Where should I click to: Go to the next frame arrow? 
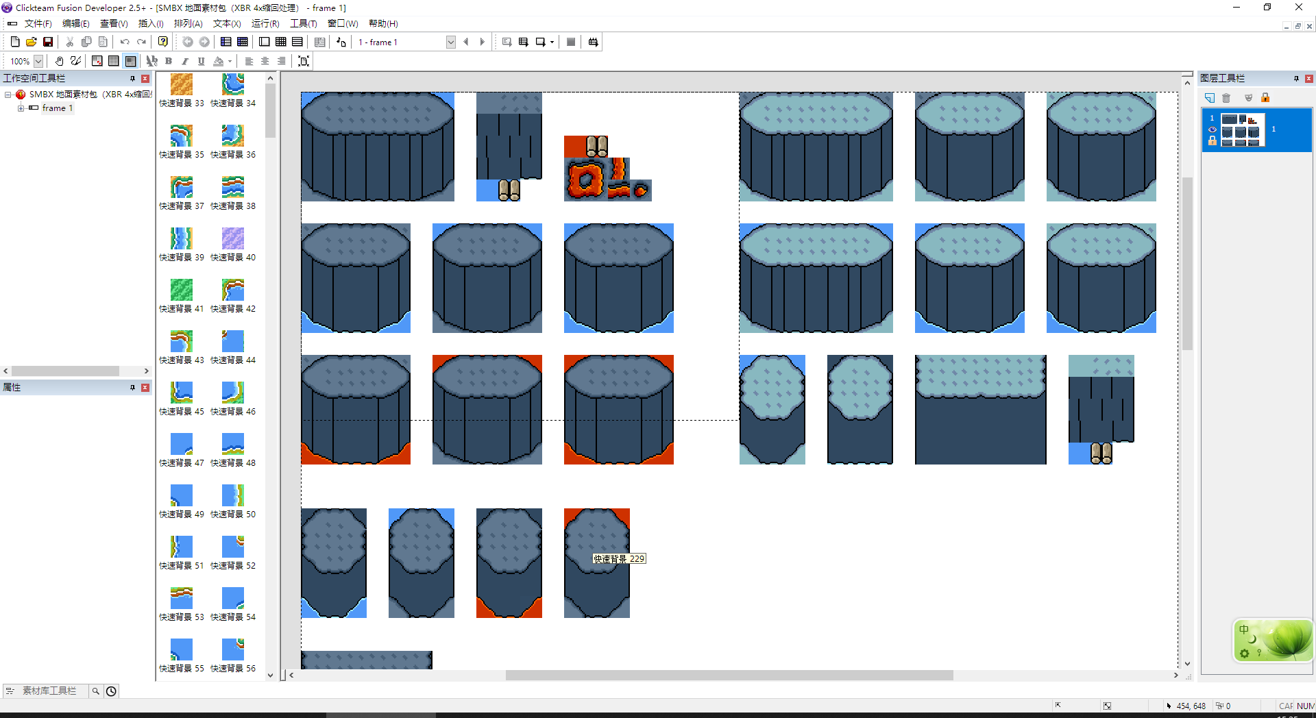tap(483, 42)
